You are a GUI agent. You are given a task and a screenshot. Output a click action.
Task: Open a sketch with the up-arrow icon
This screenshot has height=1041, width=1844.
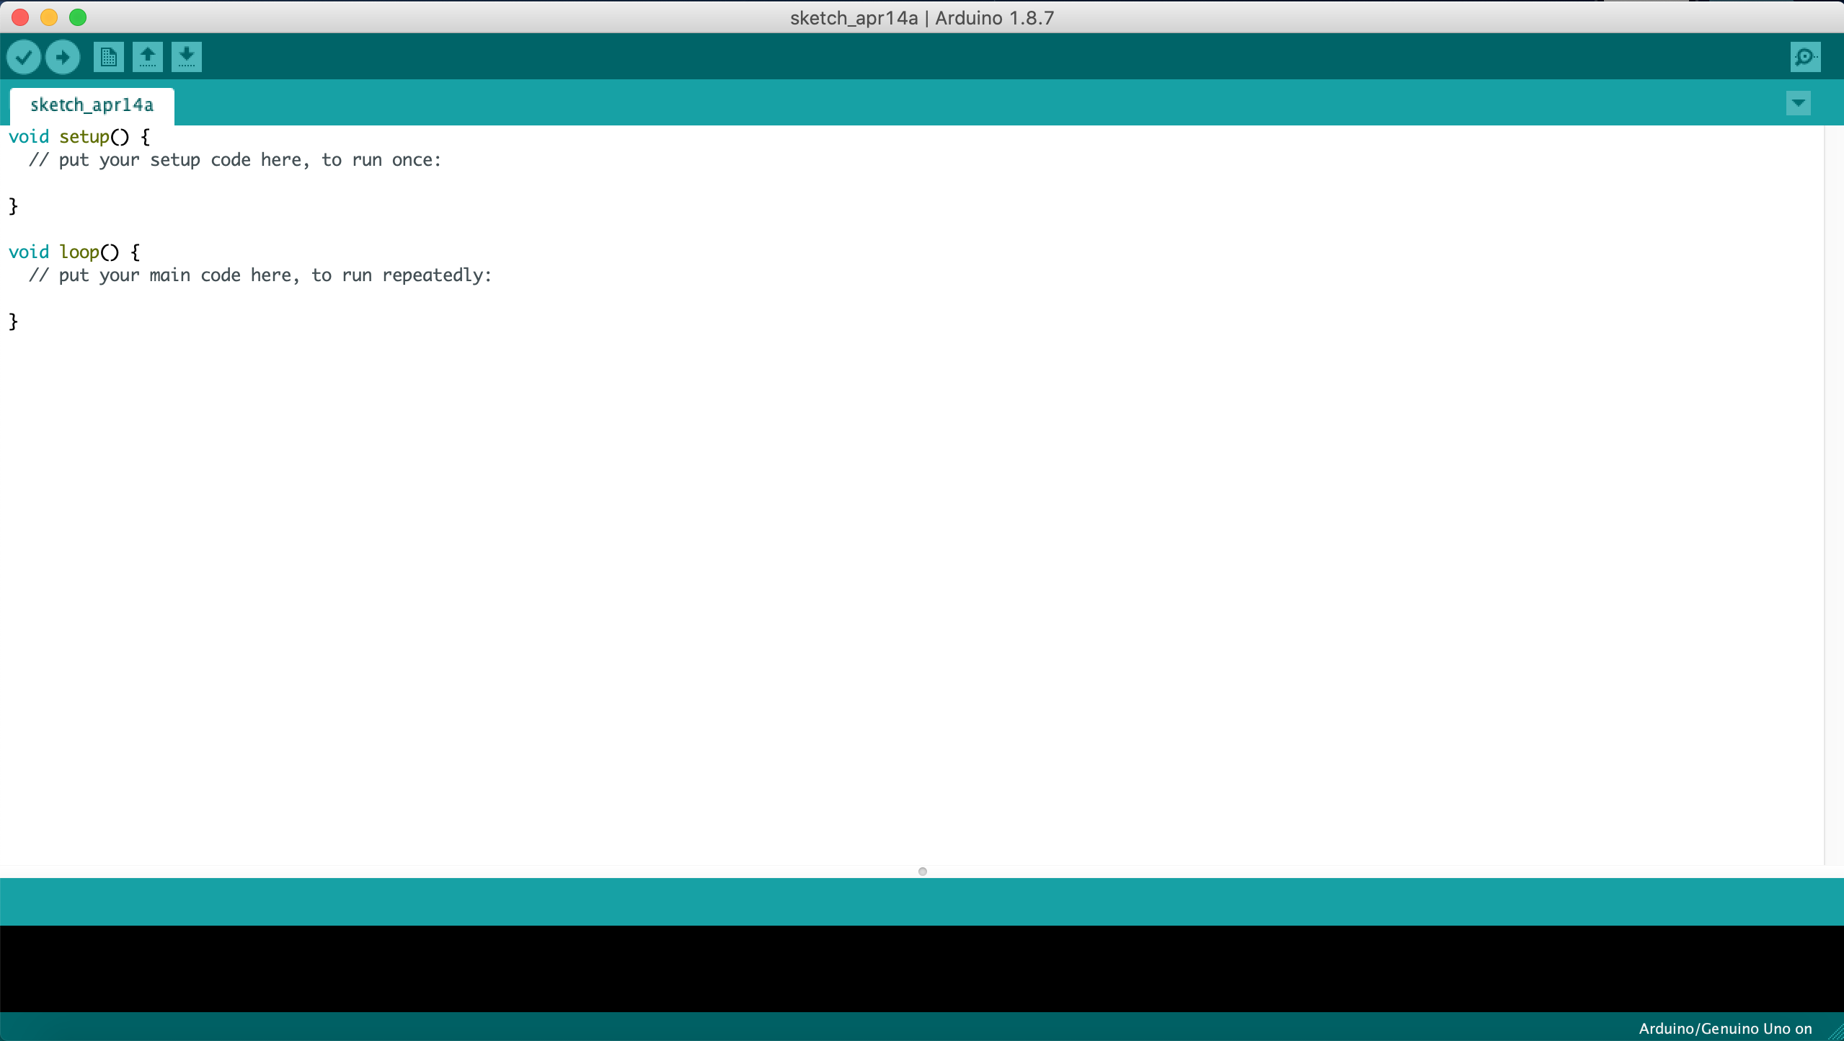(148, 57)
